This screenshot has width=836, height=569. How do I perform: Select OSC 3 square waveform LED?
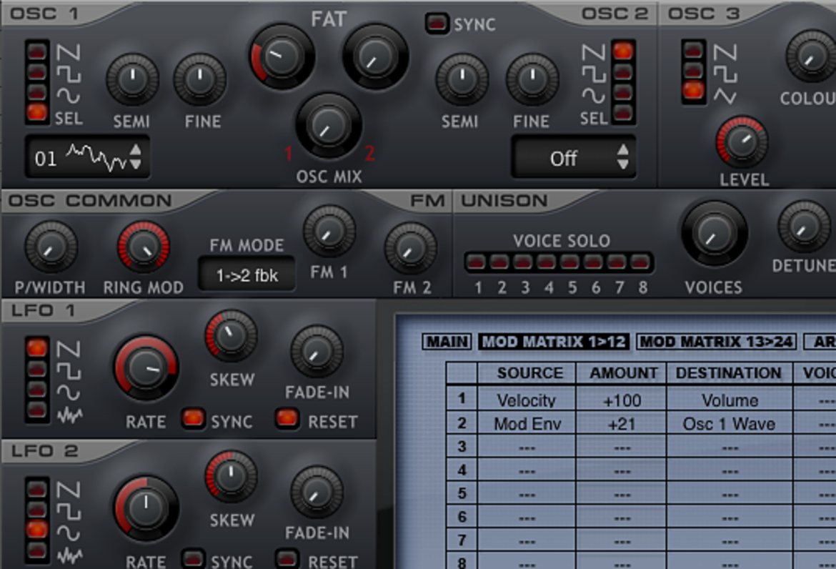click(x=693, y=70)
